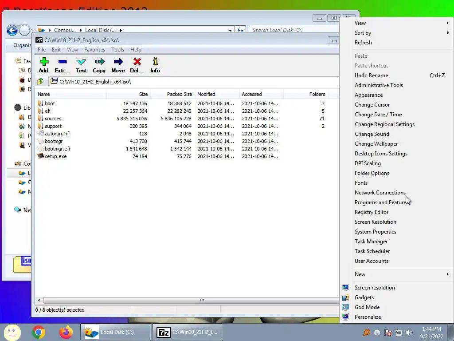Sort list by the Size column header

click(129, 94)
